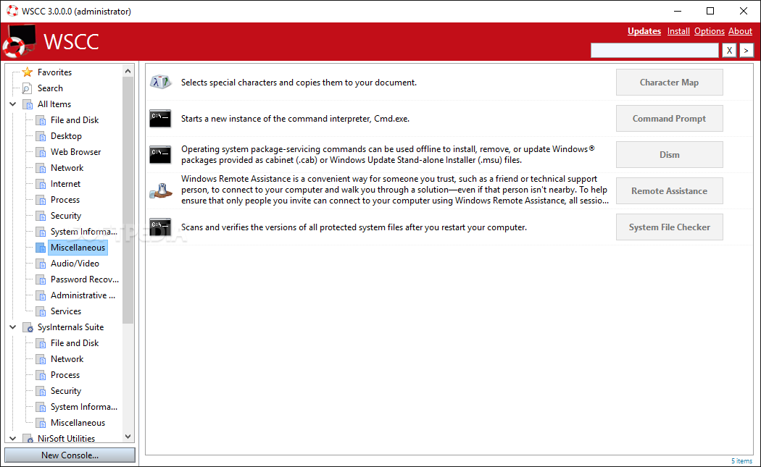Image resolution: width=761 pixels, height=467 pixels.
Task: Clear search with the X button
Action: click(729, 50)
